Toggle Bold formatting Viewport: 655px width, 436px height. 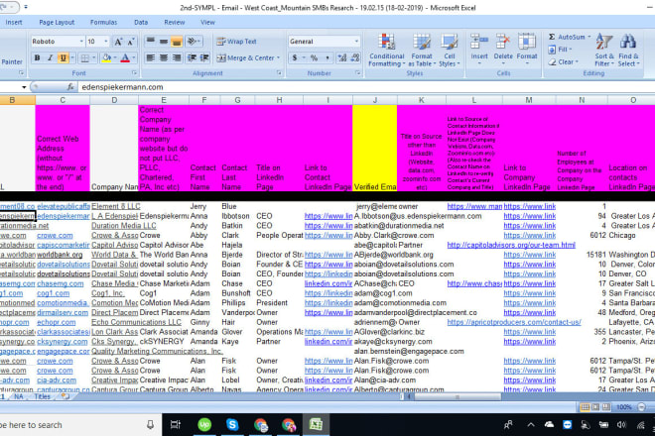point(37,58)
